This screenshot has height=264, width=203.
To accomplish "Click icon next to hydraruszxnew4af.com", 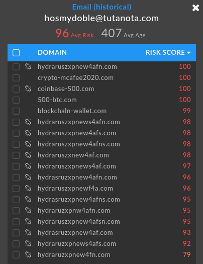I will [28, 155].
